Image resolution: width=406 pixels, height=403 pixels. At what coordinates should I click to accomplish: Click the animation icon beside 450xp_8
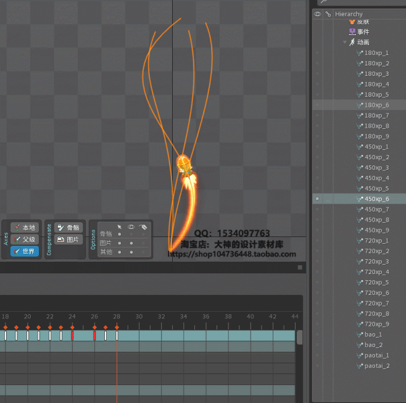pos(360,220)
